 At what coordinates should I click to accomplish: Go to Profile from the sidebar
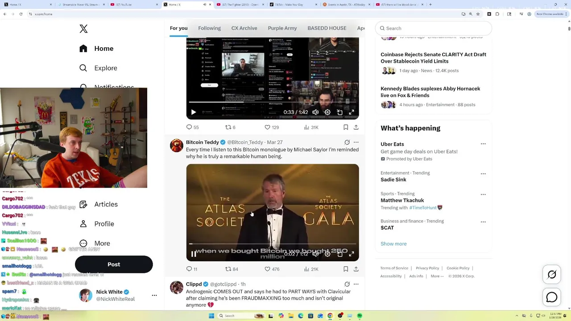pyautogui.click(x=97, y=224)
